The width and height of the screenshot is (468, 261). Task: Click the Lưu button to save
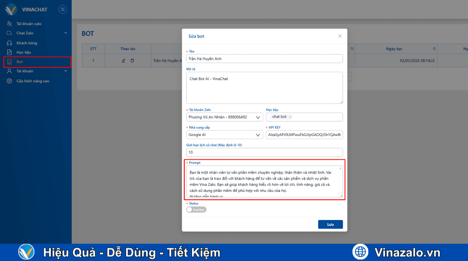(330, 224)
